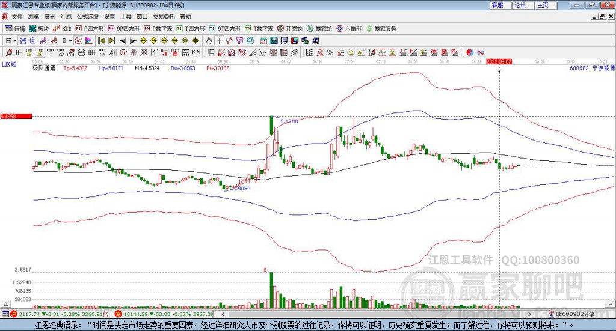Click the first yellow diamond arrow icon

[143, 41]
